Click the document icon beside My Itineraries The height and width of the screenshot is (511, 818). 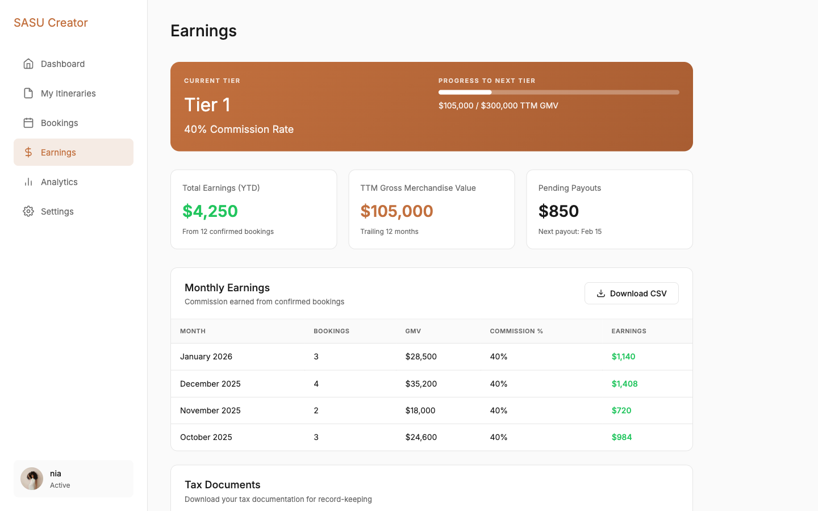coord(28,93)
